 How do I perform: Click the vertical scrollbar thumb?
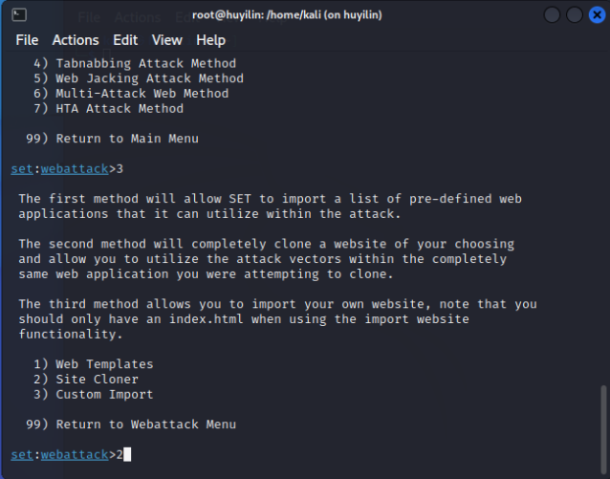[x=603, y=428]
